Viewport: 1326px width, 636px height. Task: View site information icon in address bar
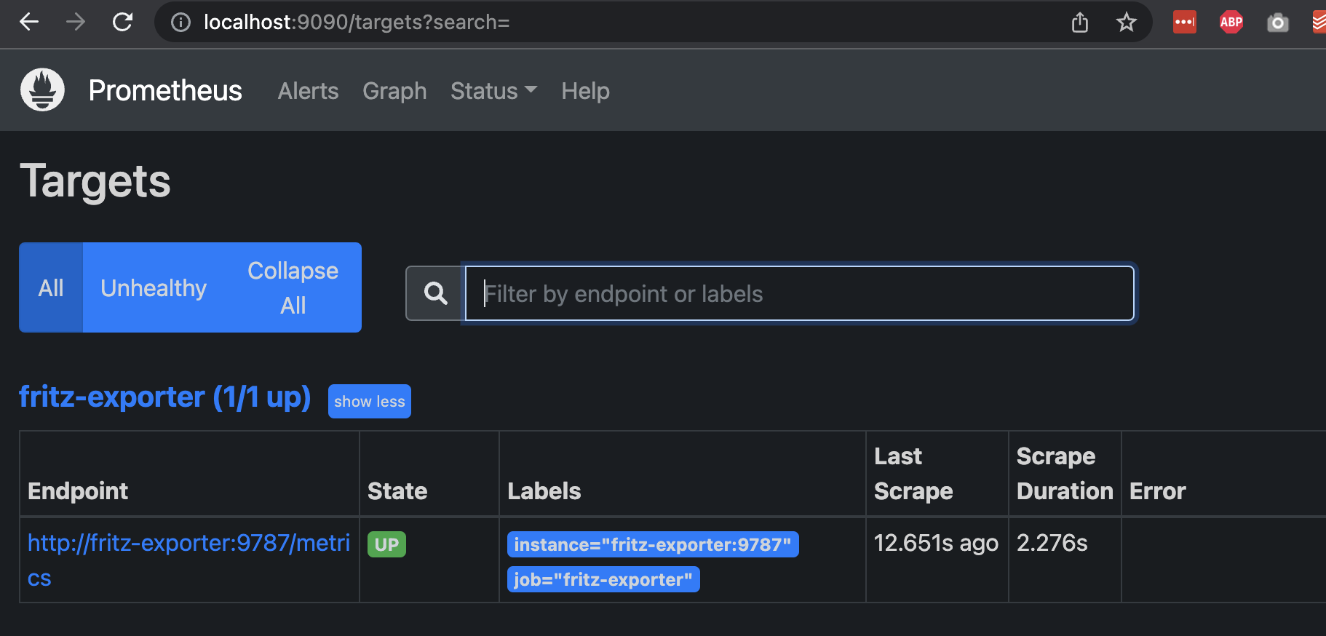point(180,23)
